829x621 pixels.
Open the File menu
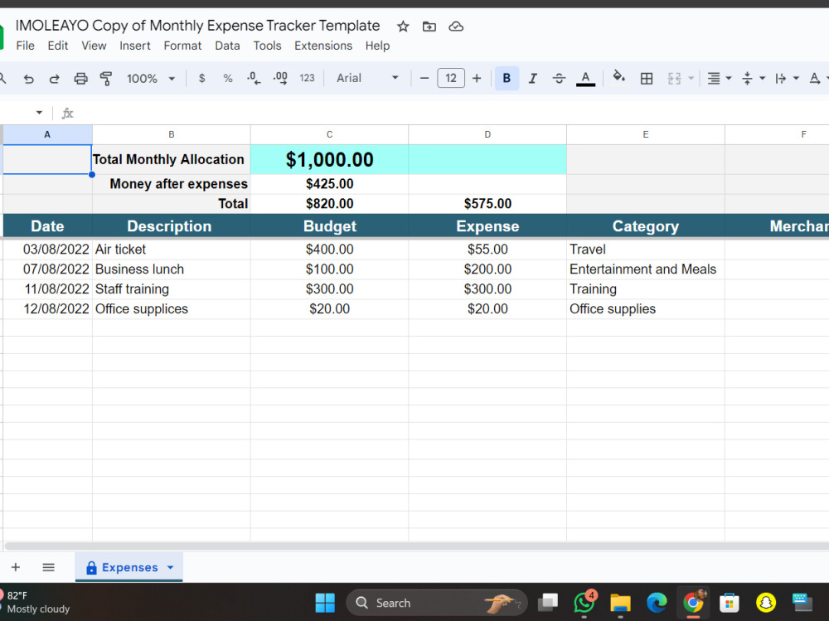pyautogui.click(x=26, y=46)
